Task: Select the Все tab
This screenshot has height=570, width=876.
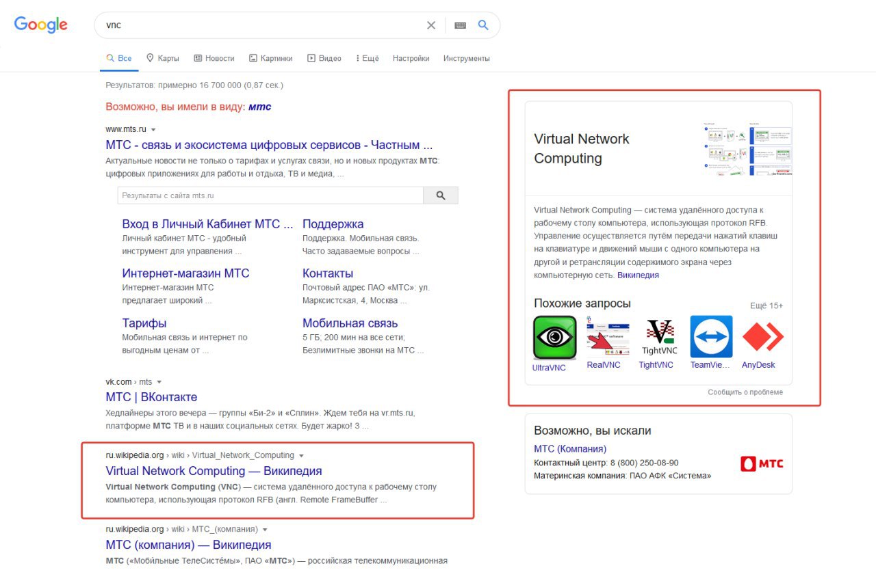Action: pos(119,58)
